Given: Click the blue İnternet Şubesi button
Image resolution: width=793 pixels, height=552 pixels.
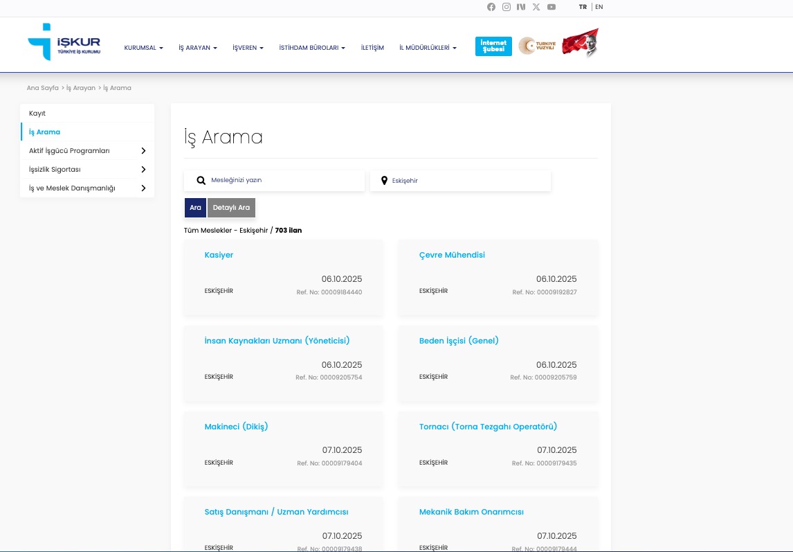Looking at the screenshot, I should point(493,46).
